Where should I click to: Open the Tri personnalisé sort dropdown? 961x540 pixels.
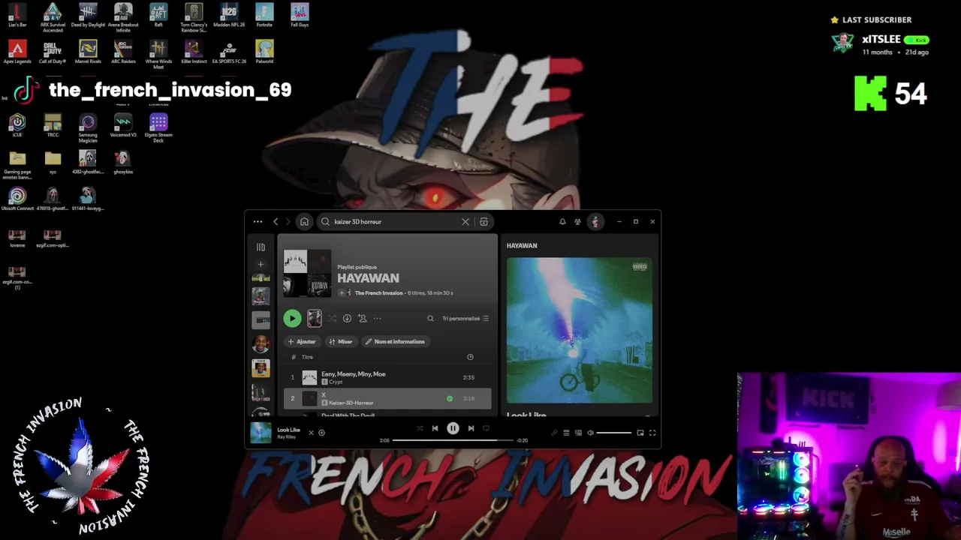pyautogui.click(x=465, y=319)
